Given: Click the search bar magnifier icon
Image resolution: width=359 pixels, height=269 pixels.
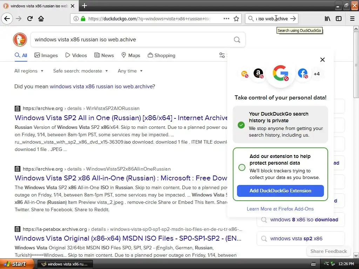Looking at the screenshot, I should click(x=251, y=19).
